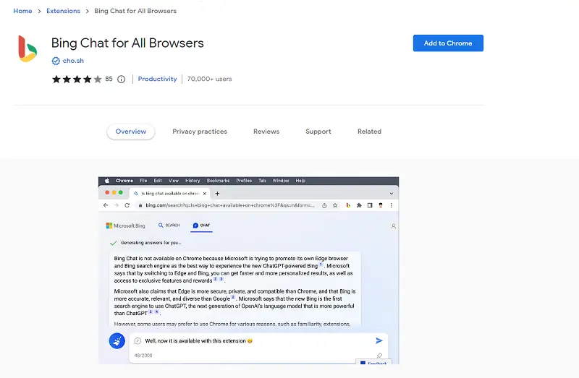The height and width of the screenshot is (378, 579).
Task: Click the Add to Chrome button
Action: pyautogui.click(x=448, y=43)
